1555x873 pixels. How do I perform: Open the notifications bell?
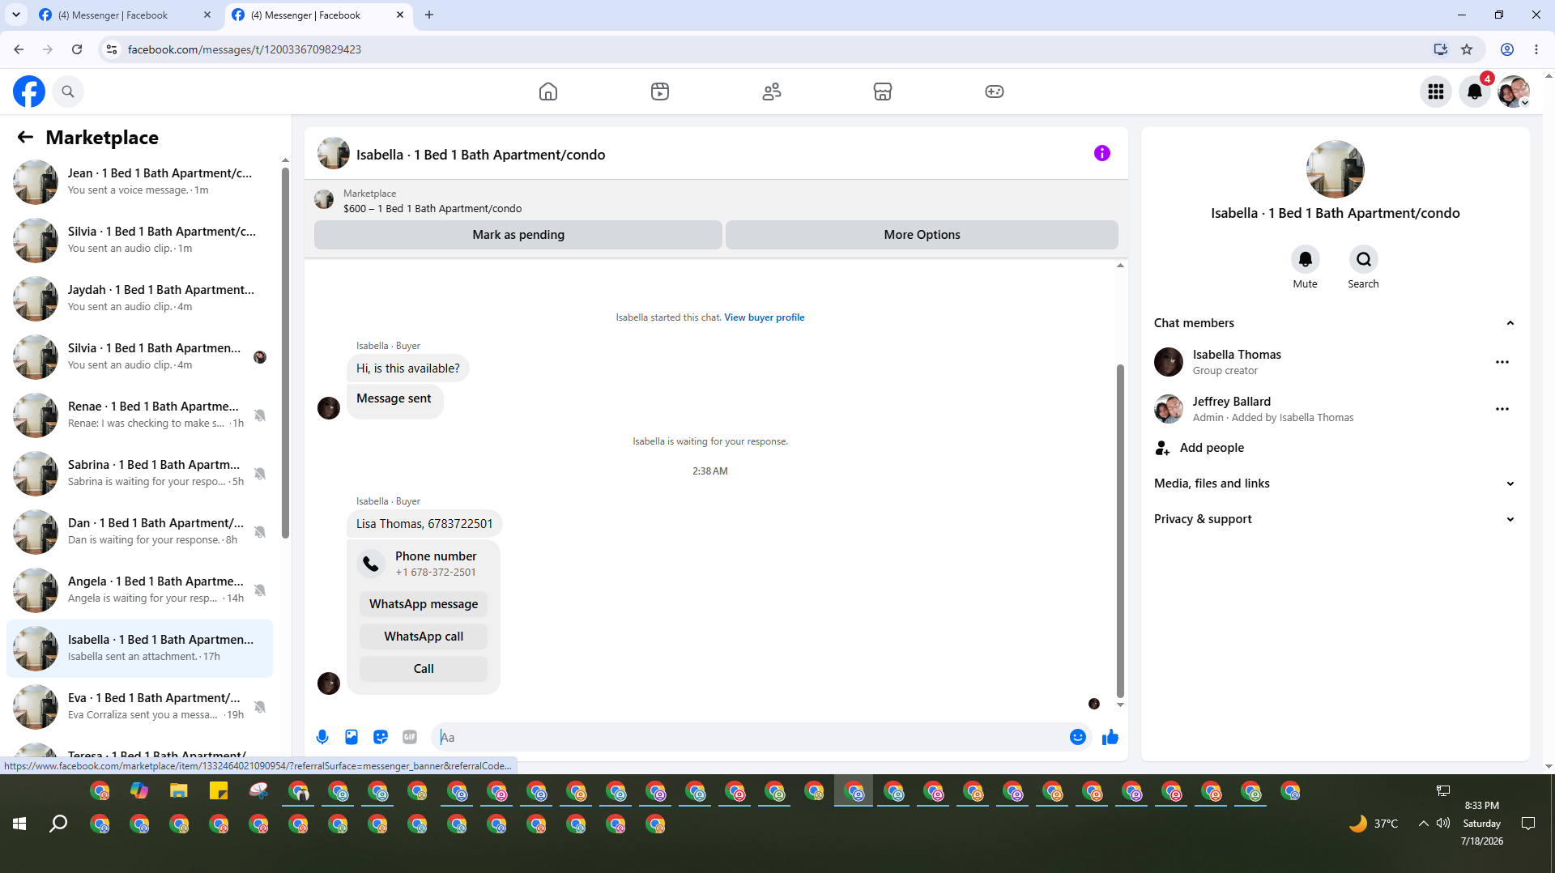tap(1475, 92)
